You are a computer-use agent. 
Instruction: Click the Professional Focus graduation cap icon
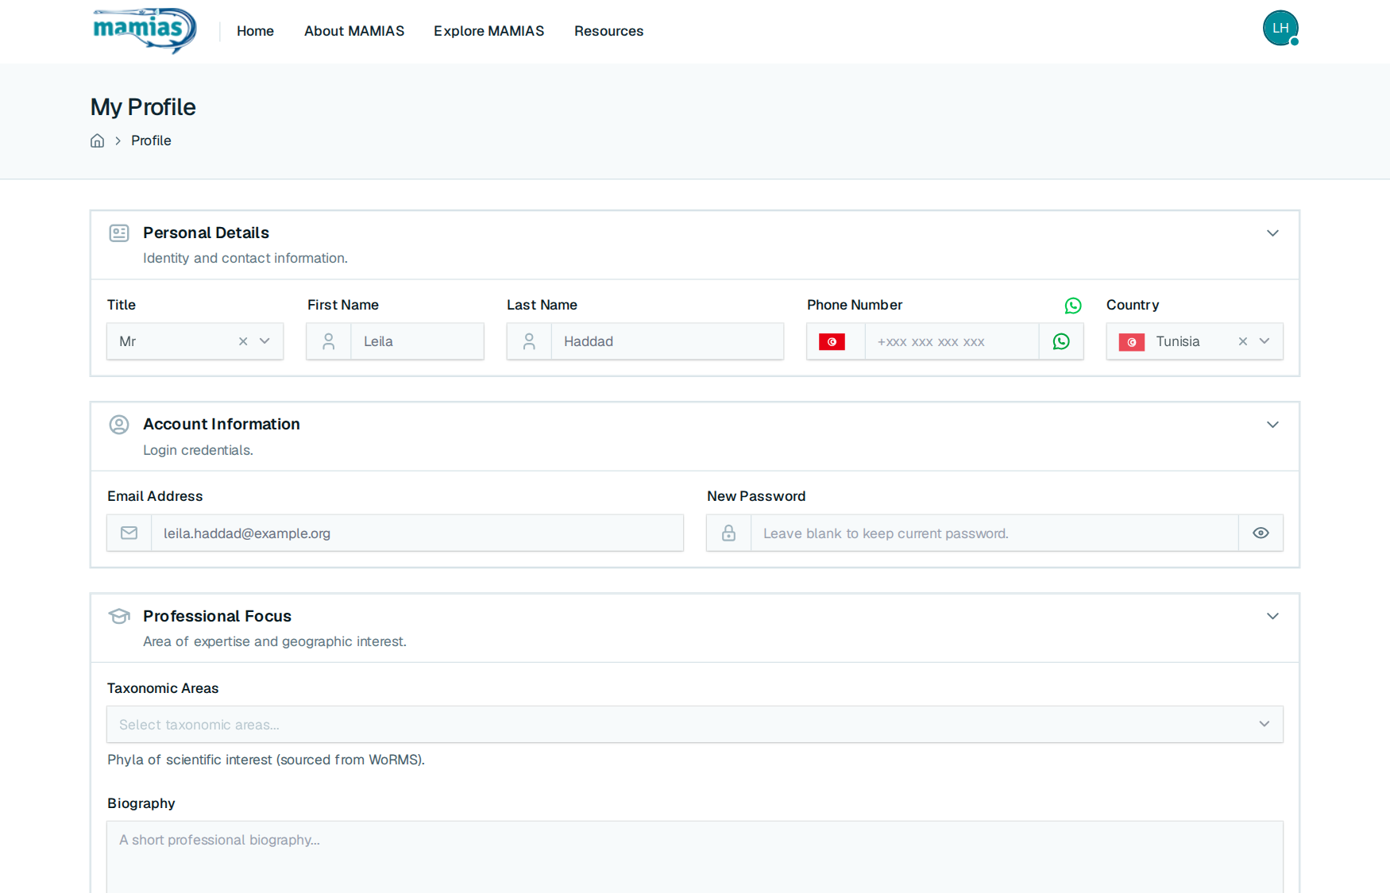pyautogui.click(x=119, y=617)
